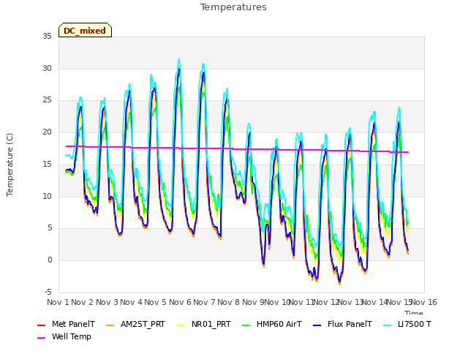Click the magenta Well Temp legend swatch

coord(41,338)
